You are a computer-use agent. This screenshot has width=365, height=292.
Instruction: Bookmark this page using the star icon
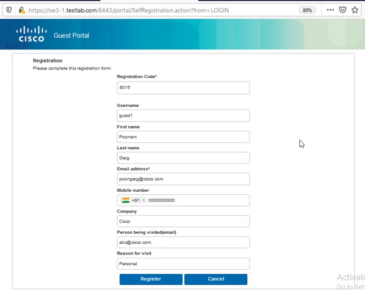[x=355, y=9]
